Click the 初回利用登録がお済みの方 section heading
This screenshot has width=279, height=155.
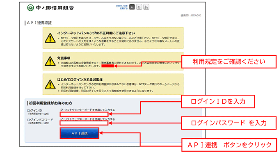click(50, 103)
